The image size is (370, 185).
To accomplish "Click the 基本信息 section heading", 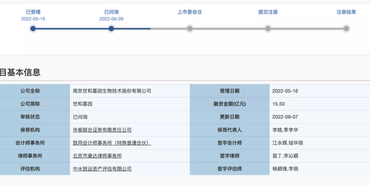I will pos(20,72).
